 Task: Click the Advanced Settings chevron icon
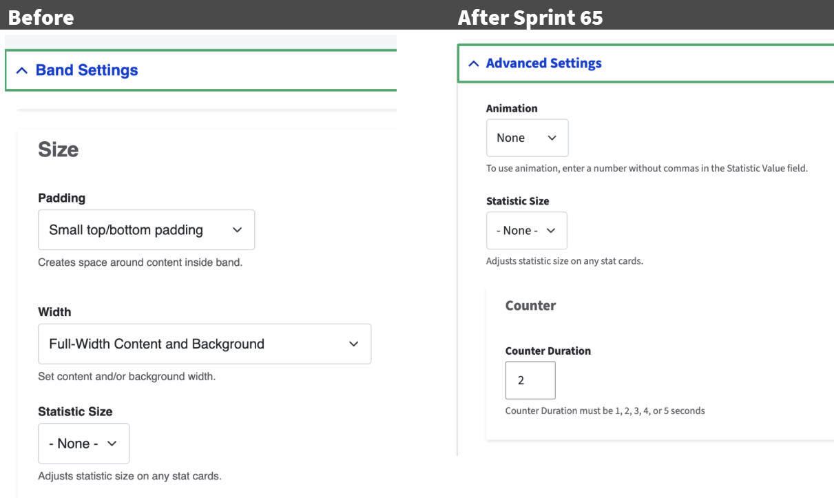click(472, 63)
